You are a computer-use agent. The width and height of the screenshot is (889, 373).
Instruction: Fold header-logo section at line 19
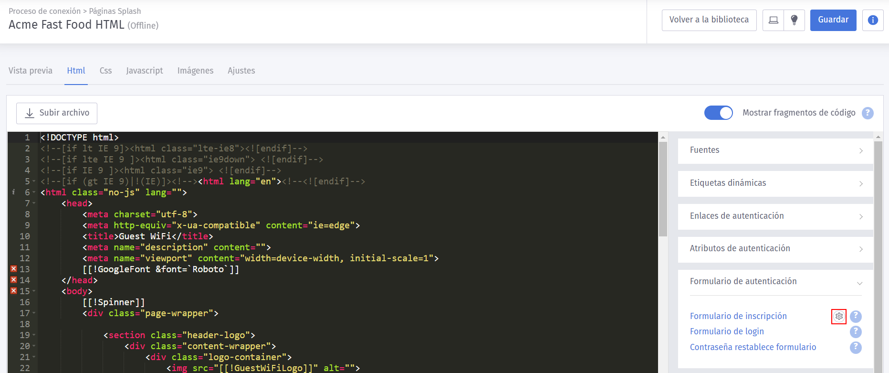[x=34, y=335]
